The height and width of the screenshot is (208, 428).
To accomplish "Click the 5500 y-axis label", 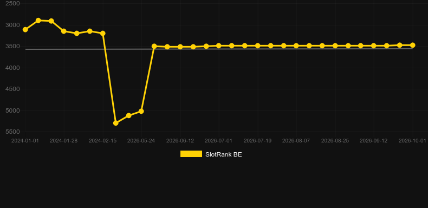I will 13,132.
